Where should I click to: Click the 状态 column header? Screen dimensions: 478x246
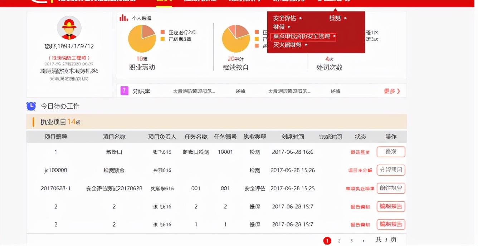360,137
